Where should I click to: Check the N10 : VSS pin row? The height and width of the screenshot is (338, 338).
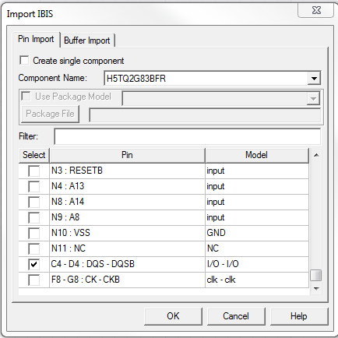click(x=34, y=233)
